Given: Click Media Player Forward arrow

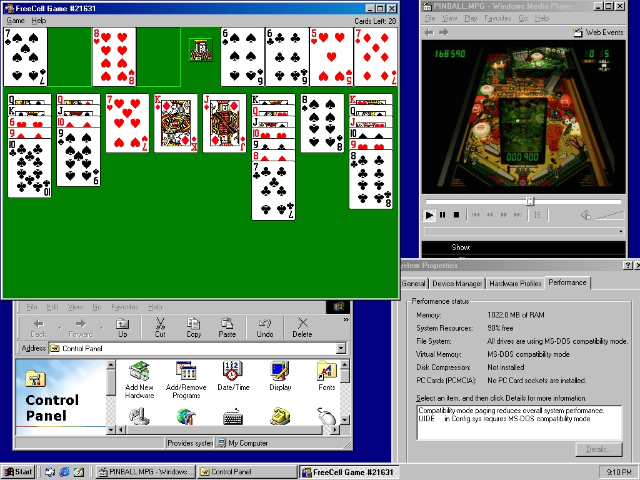Looking at the screenshot, I should point(444,32).
